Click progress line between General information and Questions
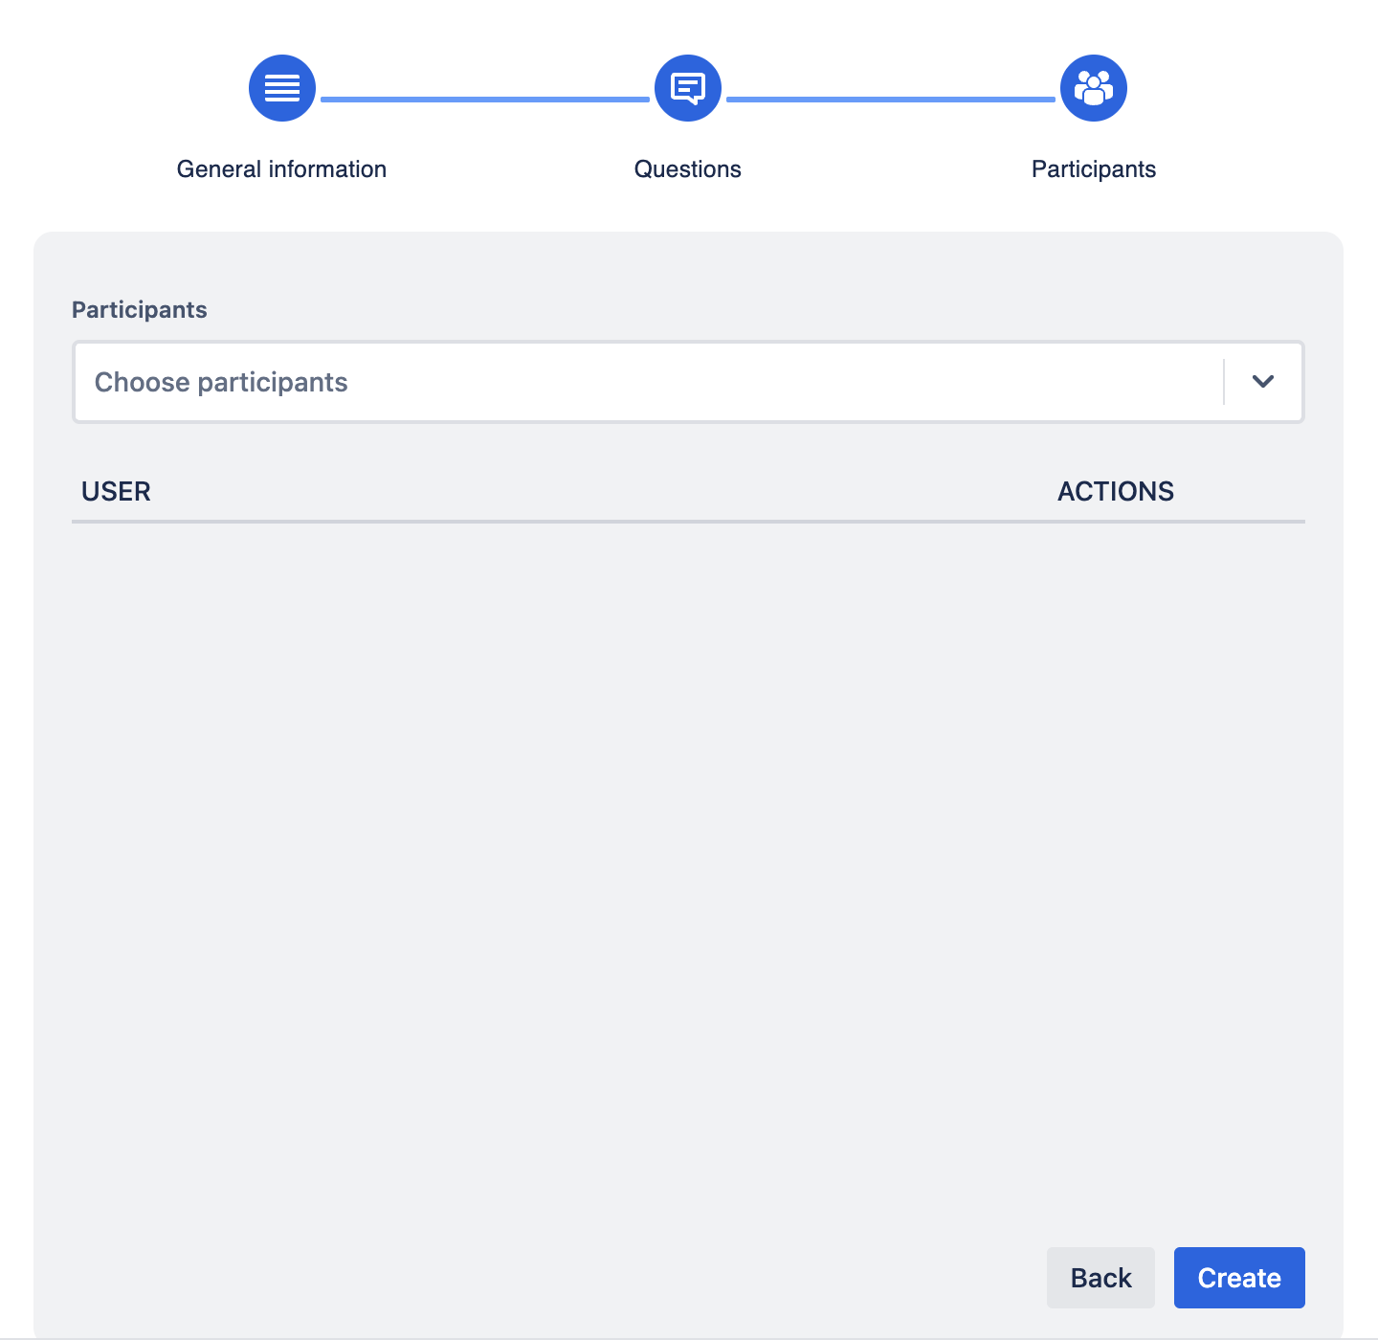The width and height of the screenshot is (1378, 1340). click(x=485, y=99)
